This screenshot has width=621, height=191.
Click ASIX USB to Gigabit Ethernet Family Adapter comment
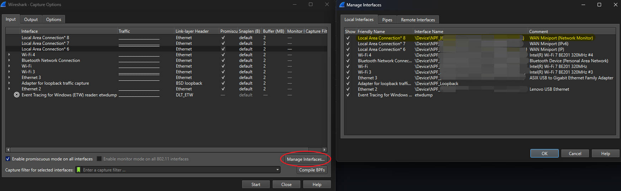(x=571, y=78)
